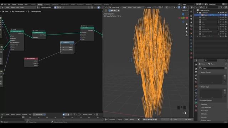The height and width of the screenshot is (128, 228).
Task: Click the Combine XYZ node header
Action: pyautogui.click(x=67, y=43)
